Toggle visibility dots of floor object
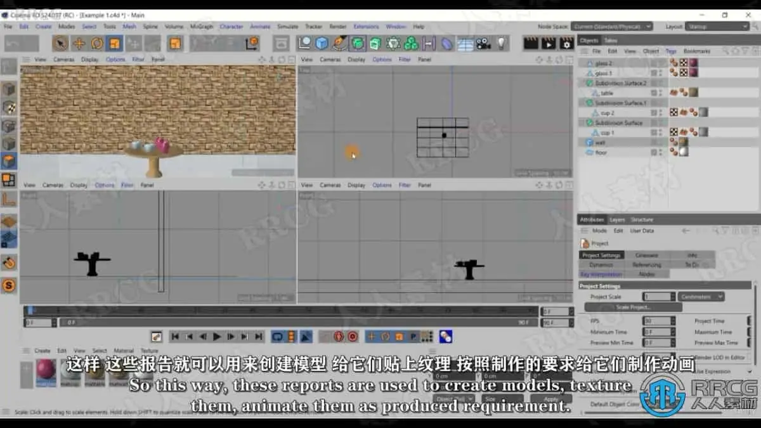Viewport: 761px width, 428px height. coord(661,153)
